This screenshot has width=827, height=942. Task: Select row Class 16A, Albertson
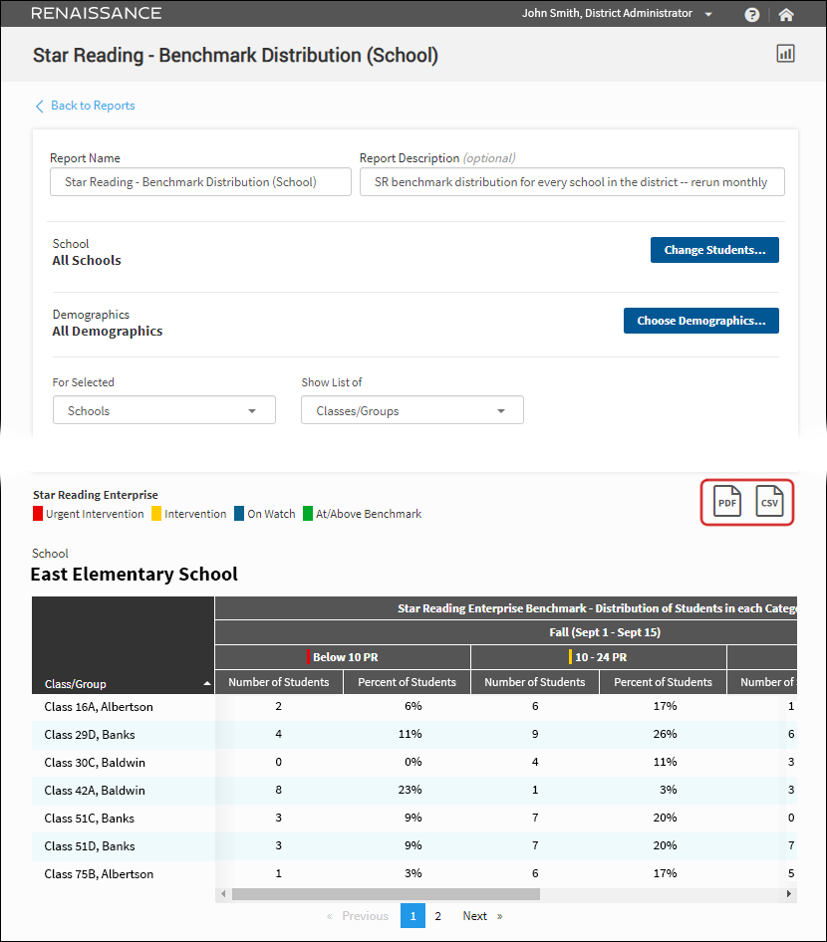click(x=414, y=707)
